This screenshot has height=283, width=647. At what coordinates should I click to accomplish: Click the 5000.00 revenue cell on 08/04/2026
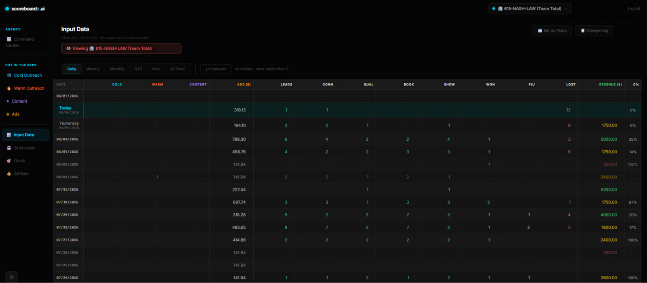pos(601,139)
